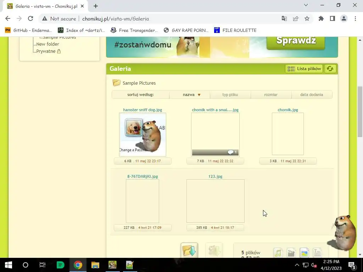Screen dimensions: 363x272
Task: Open the Prywatne locked folder
Action: pyautogui.click(x=48, y=51)
